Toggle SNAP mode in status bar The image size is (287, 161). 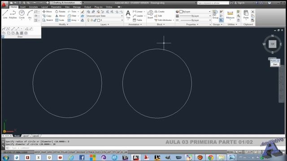(x=43, y=152)
